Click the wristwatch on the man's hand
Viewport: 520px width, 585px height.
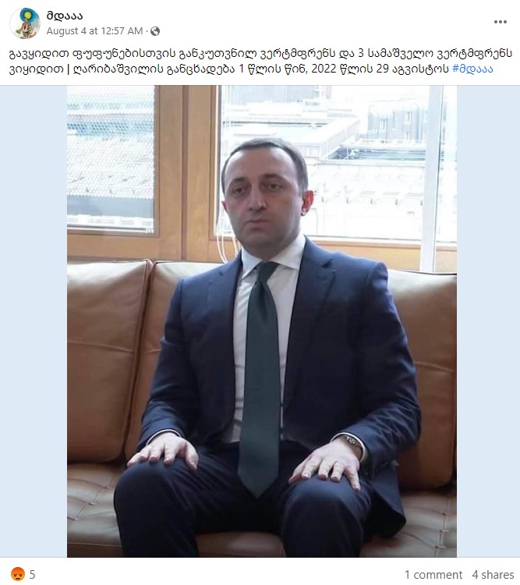(353, 442)
